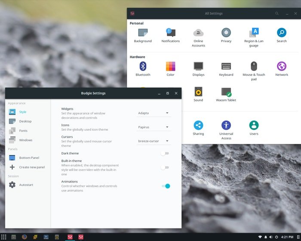Click the Wacom Tablet icon
The height and width of the screenshot is (241, 301).
[226, 92]
